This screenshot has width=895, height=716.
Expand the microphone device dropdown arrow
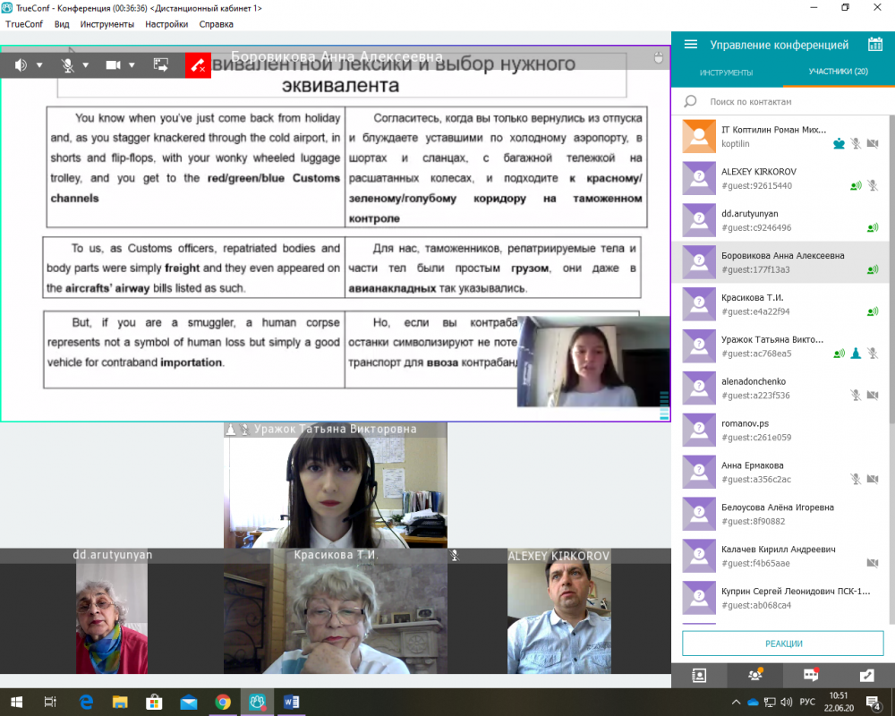click(86, 65)
